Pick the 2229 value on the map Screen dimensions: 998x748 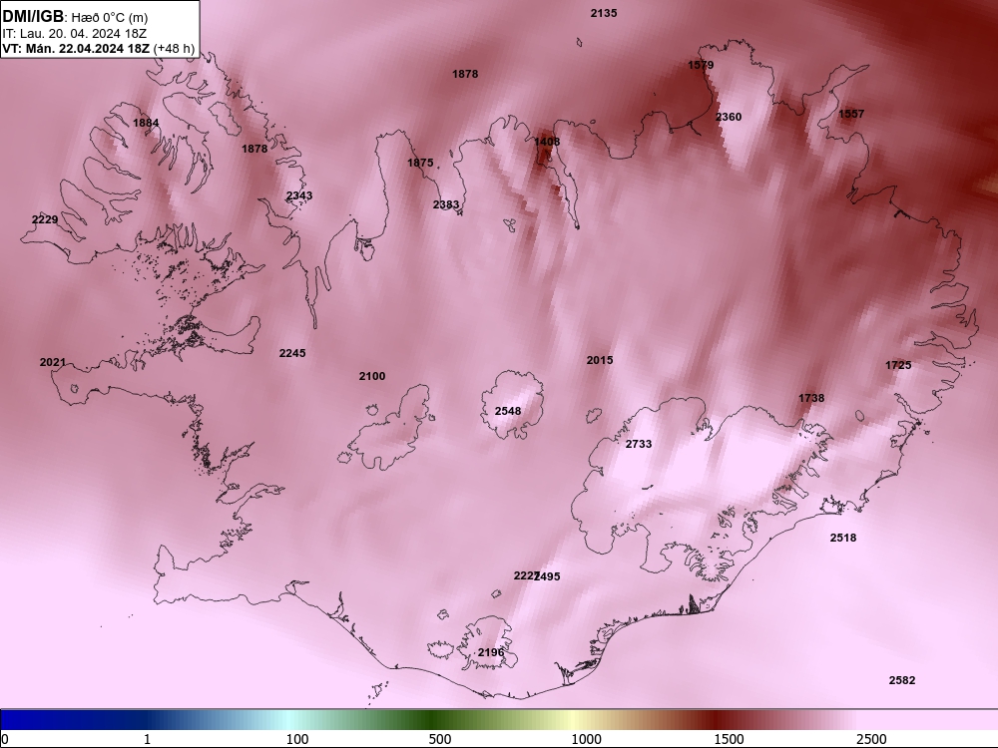click(x=45, y=219)
